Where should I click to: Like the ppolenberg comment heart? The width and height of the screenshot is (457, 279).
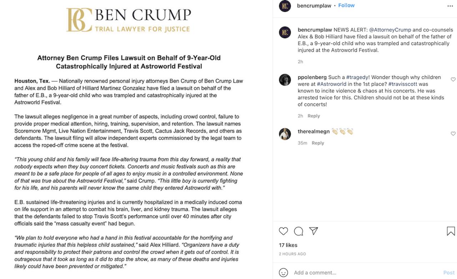(x=453, y=79)
